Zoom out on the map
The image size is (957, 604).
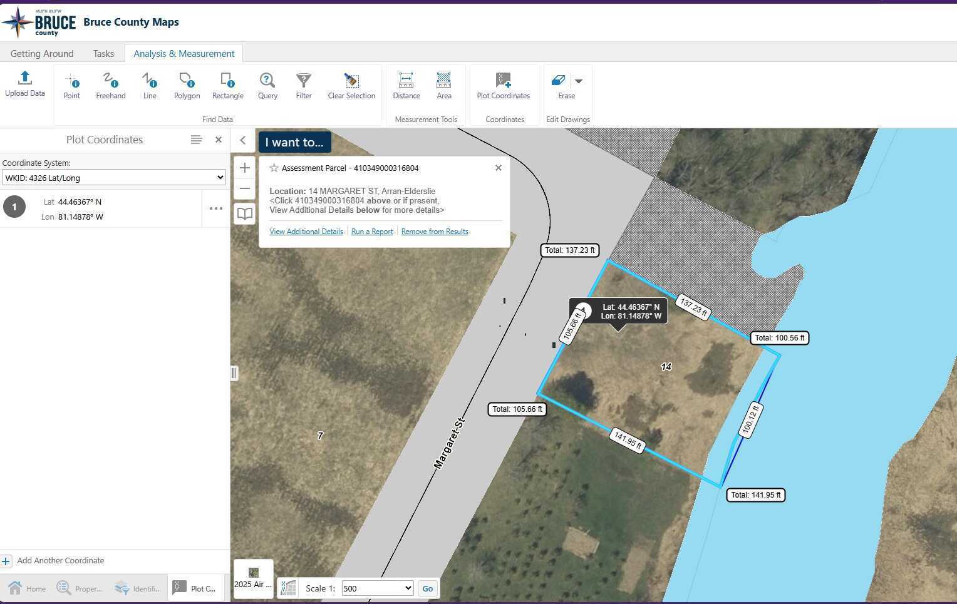coord(245,188)
